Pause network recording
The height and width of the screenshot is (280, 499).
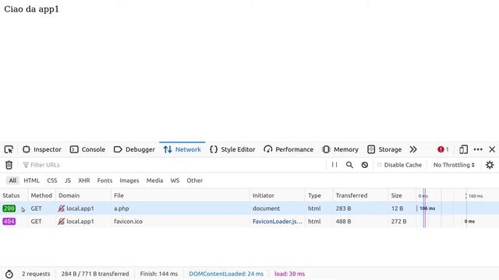tap(334, 165)
